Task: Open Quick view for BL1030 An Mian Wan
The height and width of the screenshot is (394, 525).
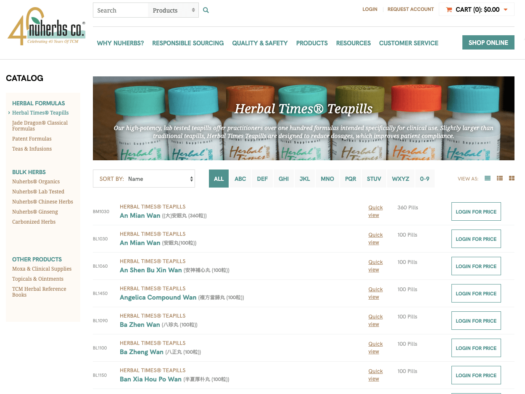Action: pos(375,239)
